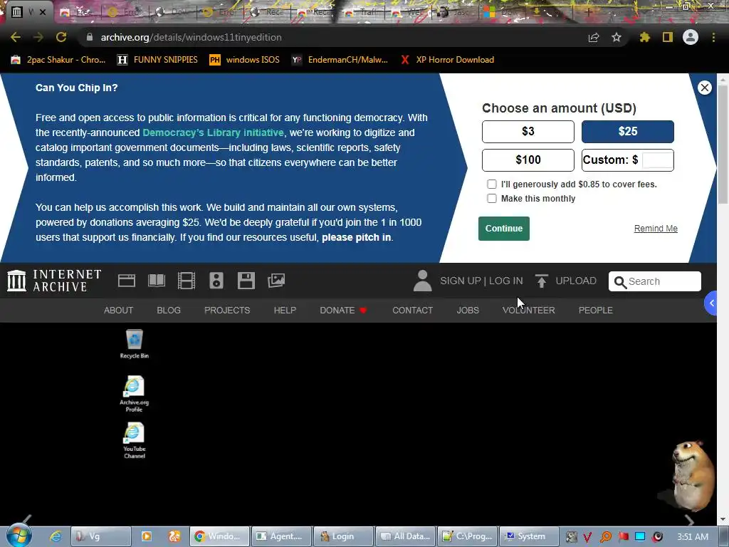
Task: Click the UPLOAD link
Action: [566, 281]
